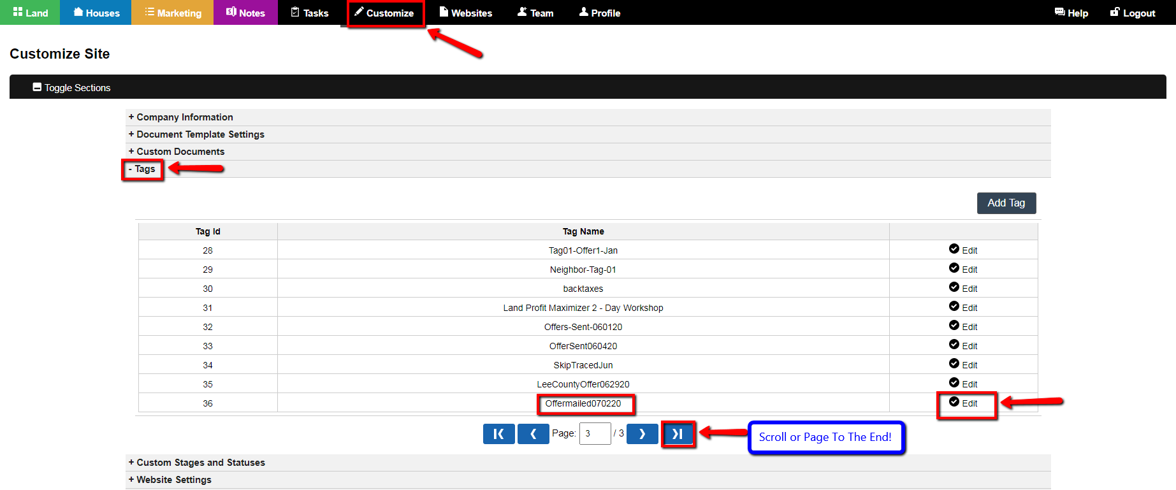Viewport: 1176px width, 490px height.
Task: Click Toggle Sections in the black bar
Action: tap(71, 88)
